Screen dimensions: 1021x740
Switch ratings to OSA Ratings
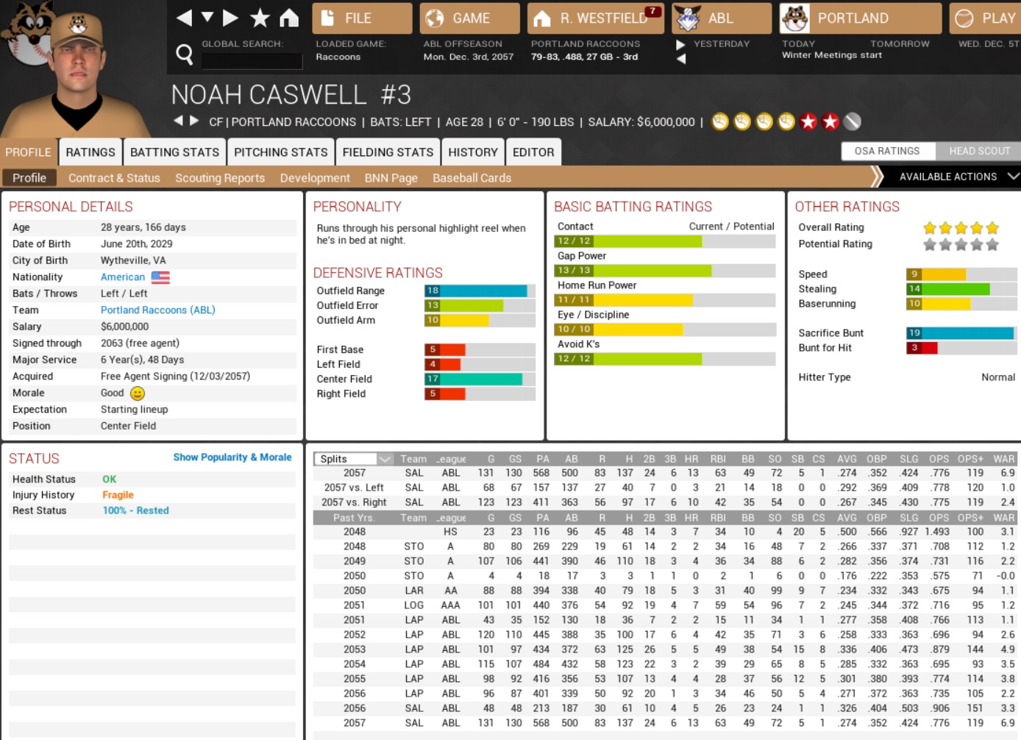click(887, 151)
